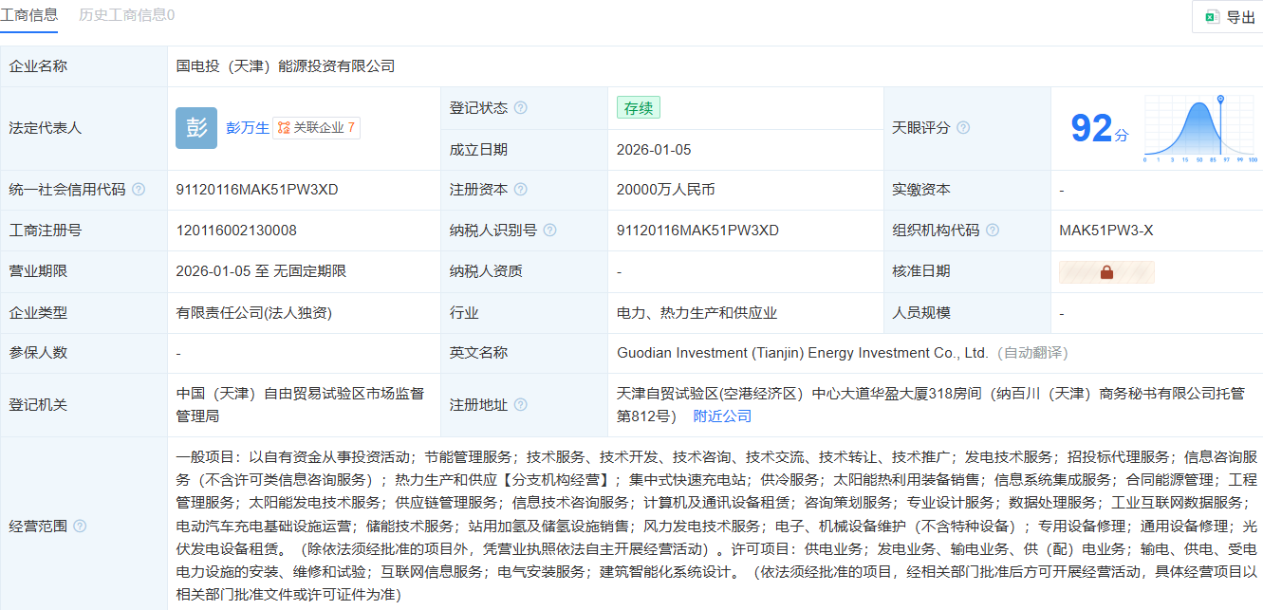Click the help icon beside 纳税人识别号

(551, 230)
